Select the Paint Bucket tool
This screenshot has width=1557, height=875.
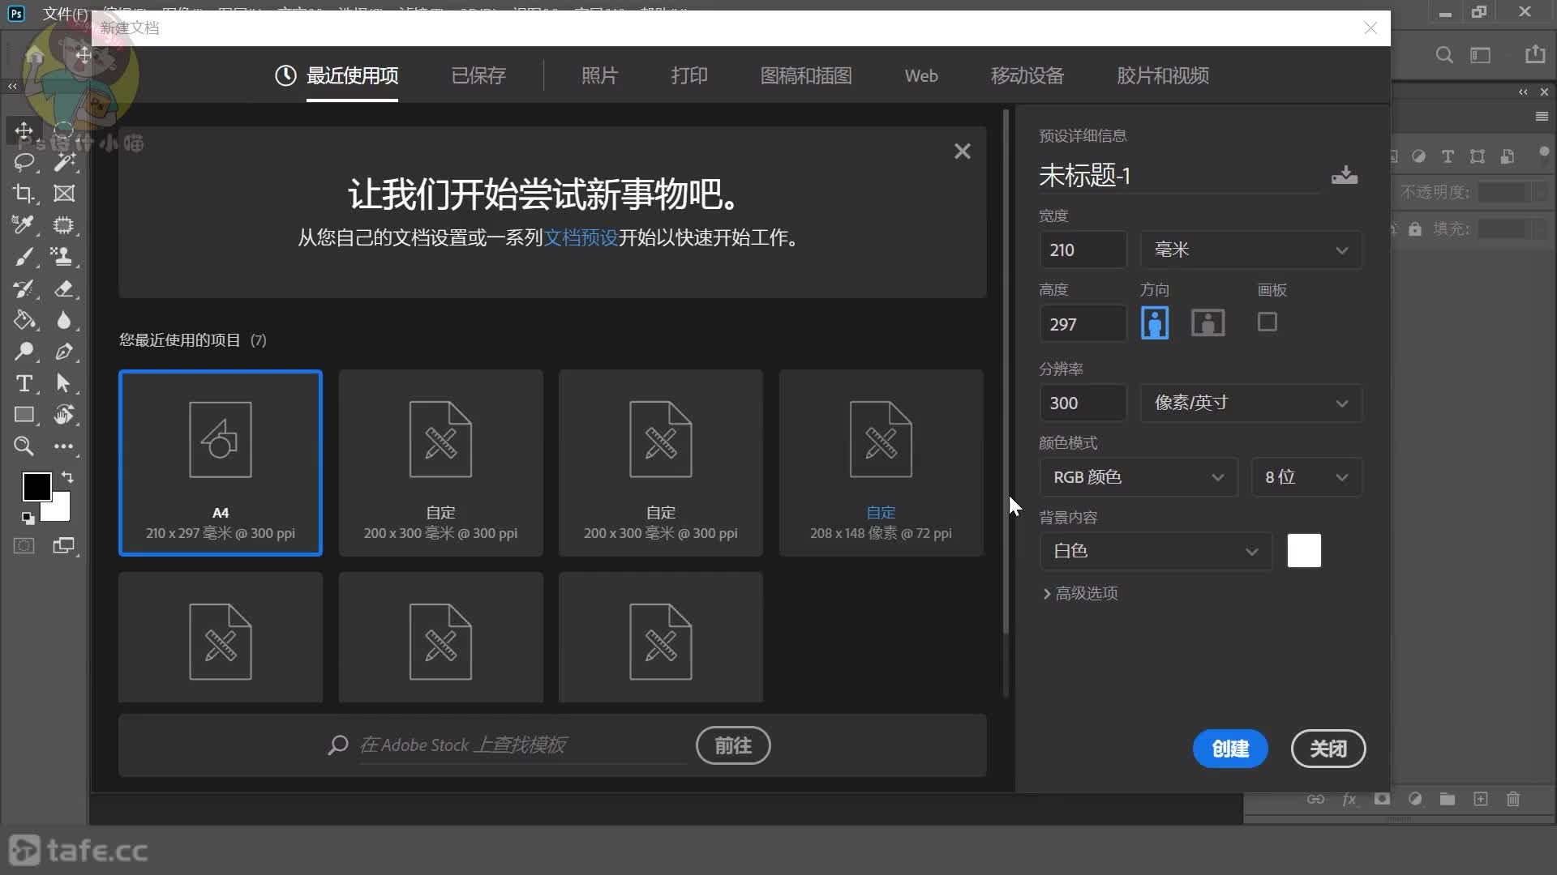24,320
